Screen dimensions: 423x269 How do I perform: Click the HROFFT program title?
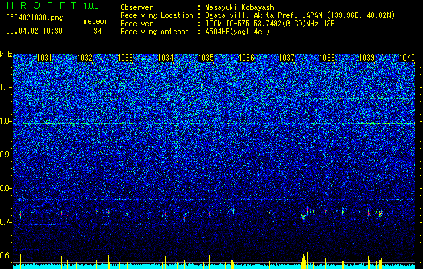(x=42, y=5)
